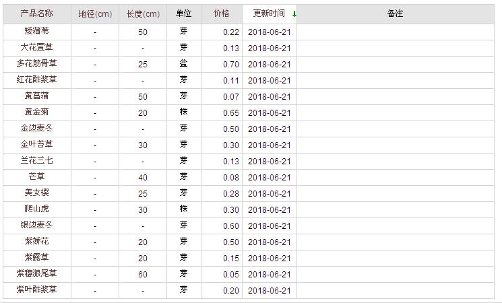Open the 矮蒲苇 product entry
This screenshot has width=502, height=303.
click(x=36, y=32)
